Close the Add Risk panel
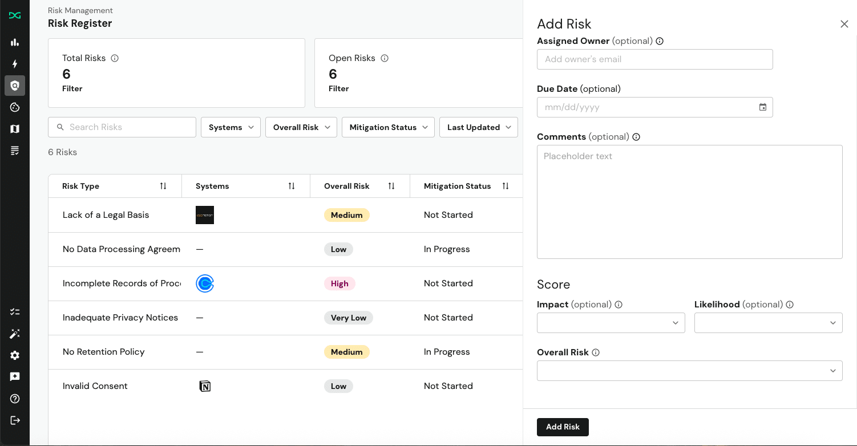Image resolution: width=857 pixels, height=446 pixels. [x=844, y=24]
